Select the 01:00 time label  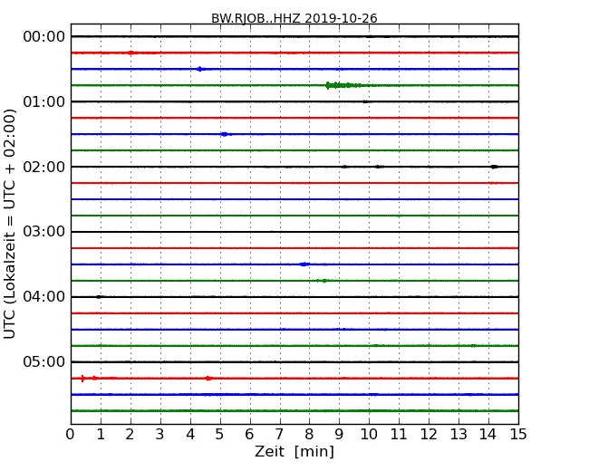click(44, 101)
